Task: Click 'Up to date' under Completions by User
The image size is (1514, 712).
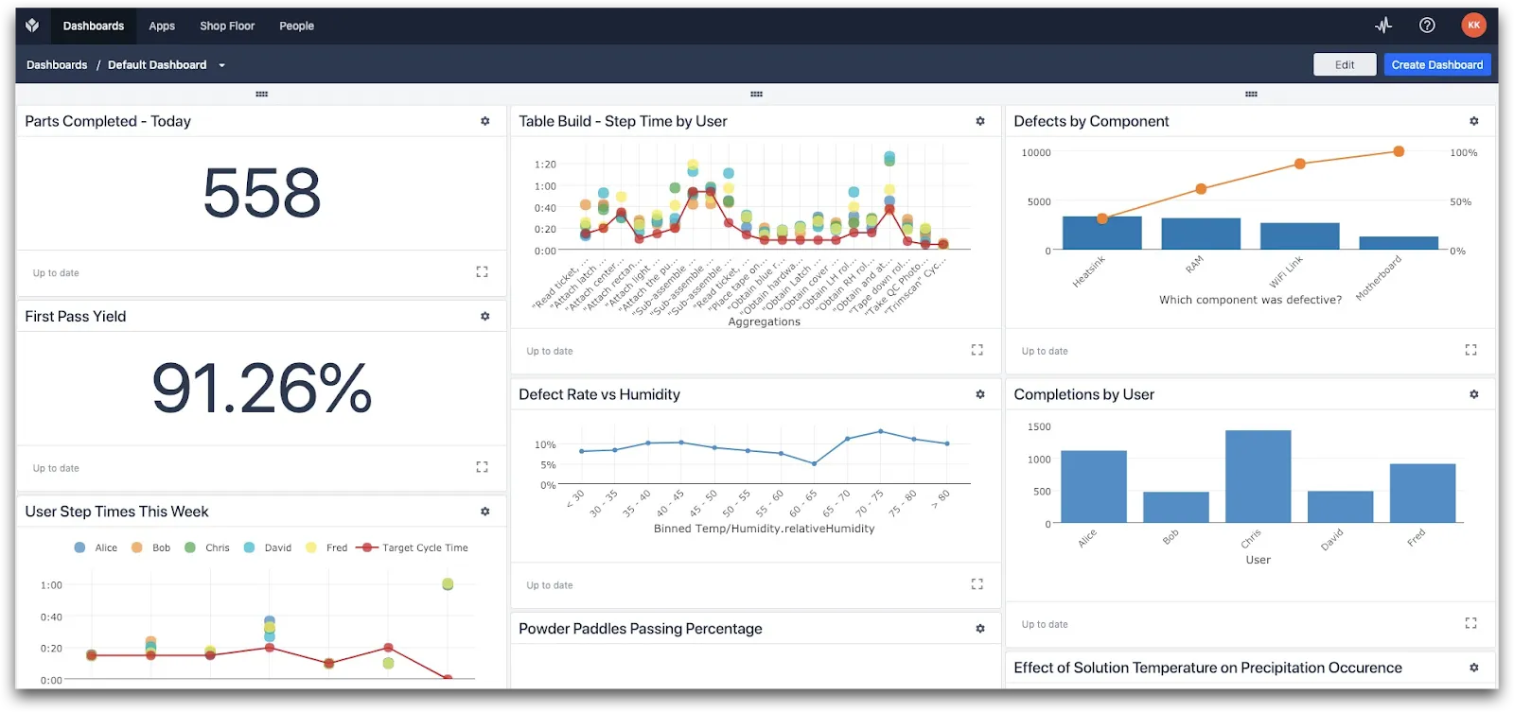Action: click(1045, 624)
